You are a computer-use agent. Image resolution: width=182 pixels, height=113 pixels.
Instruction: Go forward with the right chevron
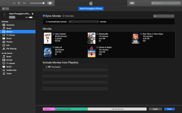7,9
